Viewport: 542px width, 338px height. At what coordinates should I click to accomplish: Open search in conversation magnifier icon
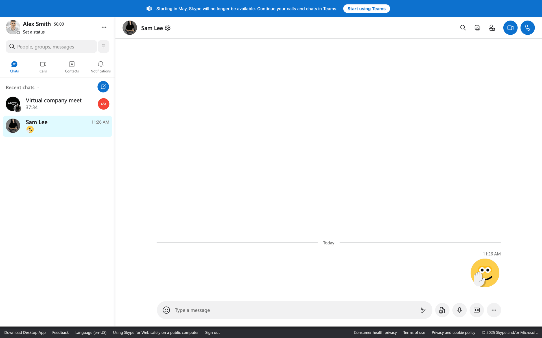coord(463,28)
